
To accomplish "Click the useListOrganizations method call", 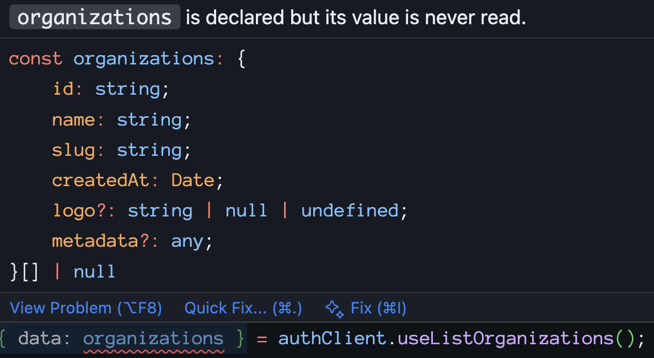I will click(504, 338).
